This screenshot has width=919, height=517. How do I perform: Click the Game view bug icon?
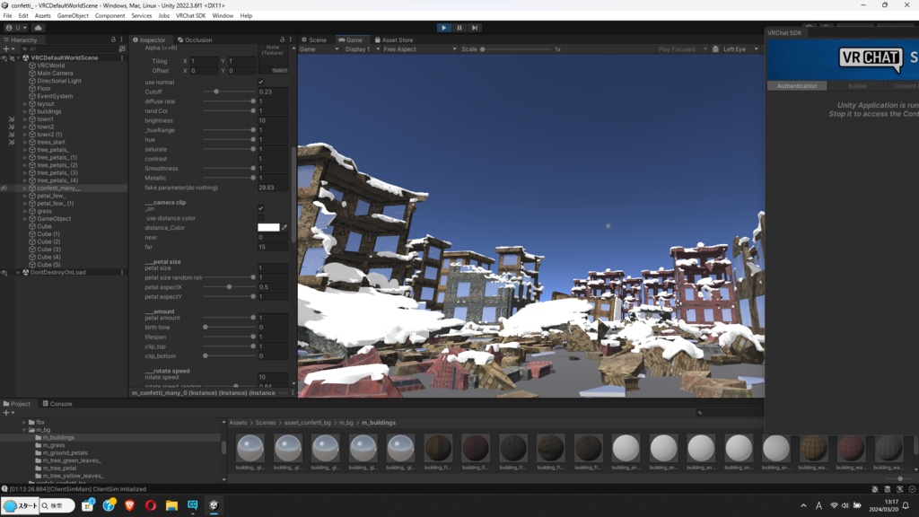tap(715, 49)
